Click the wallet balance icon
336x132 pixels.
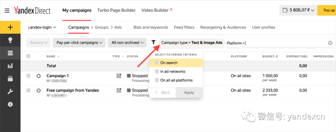tap(285, 10)
